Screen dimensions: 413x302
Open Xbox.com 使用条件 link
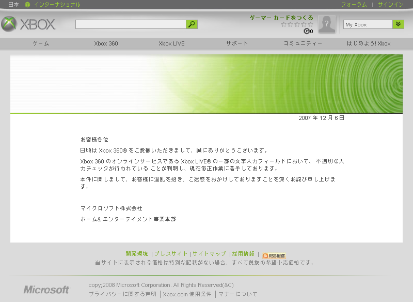(x=187, y=294)
